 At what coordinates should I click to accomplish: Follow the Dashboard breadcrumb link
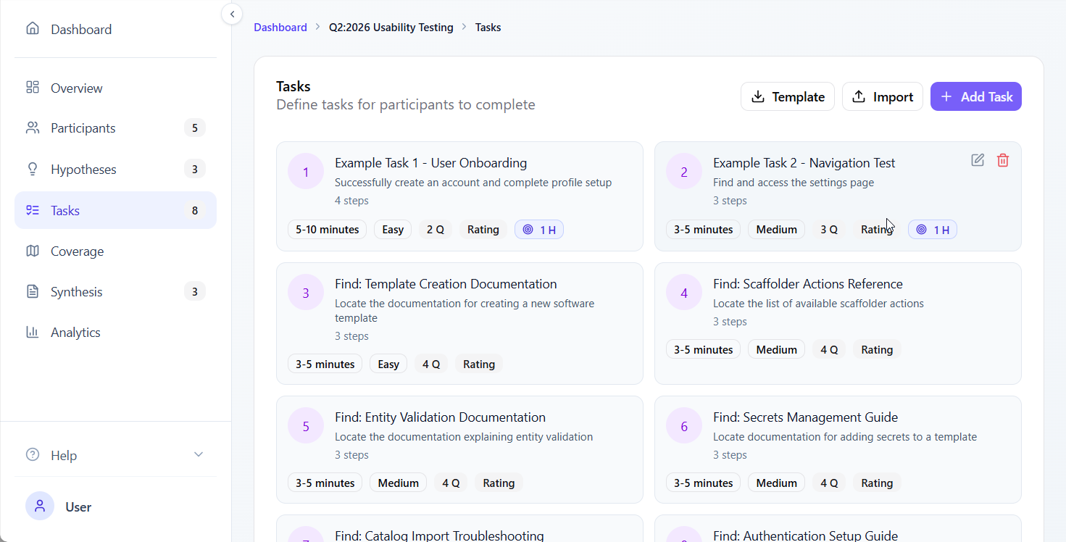[x=280, y=28]
